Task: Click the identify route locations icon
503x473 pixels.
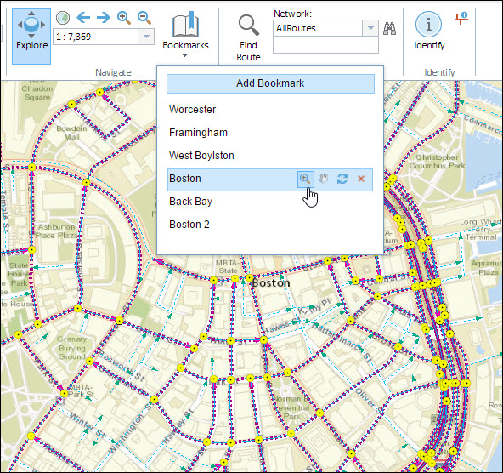Action: pos(461,19)
